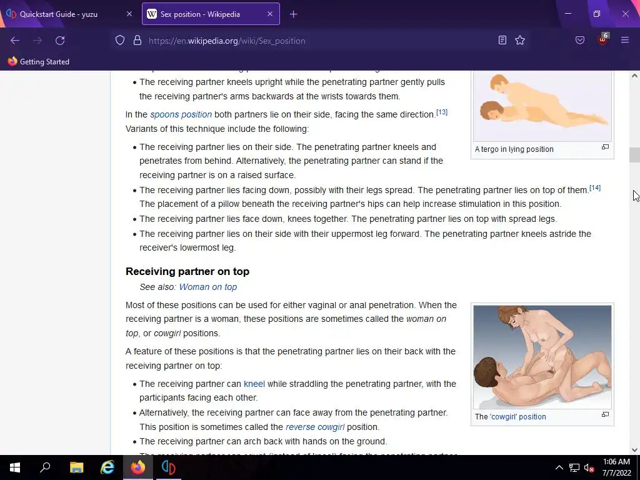This screenshot has width=640, height=480.
Task: Click the 'cowgirl' position caption link
Action: coord(517,417)
